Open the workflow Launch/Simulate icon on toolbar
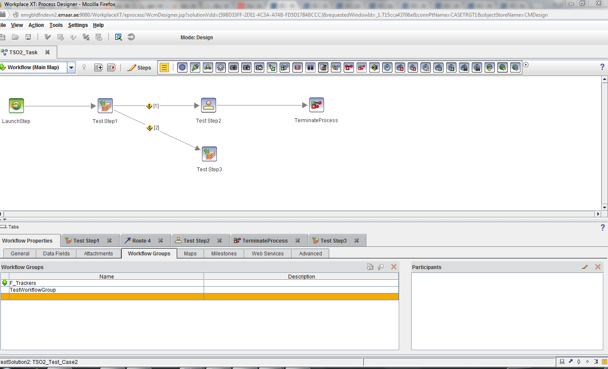The image size is (608, 369). [131, 37]
